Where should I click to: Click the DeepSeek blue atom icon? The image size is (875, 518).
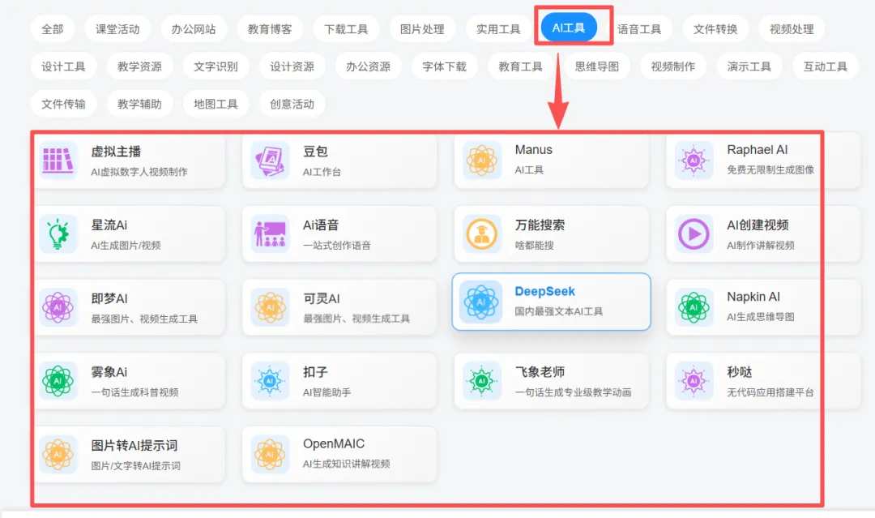tap(481, 302)
